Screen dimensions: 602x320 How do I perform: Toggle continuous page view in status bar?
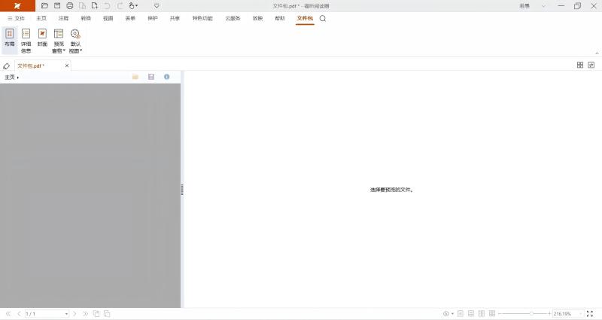tap(471, 313)
